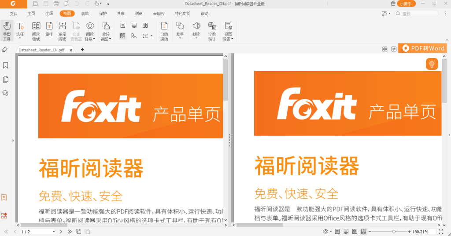
Task: Open customize quick access toolbar dropdown
Action: tap(108, 4)
